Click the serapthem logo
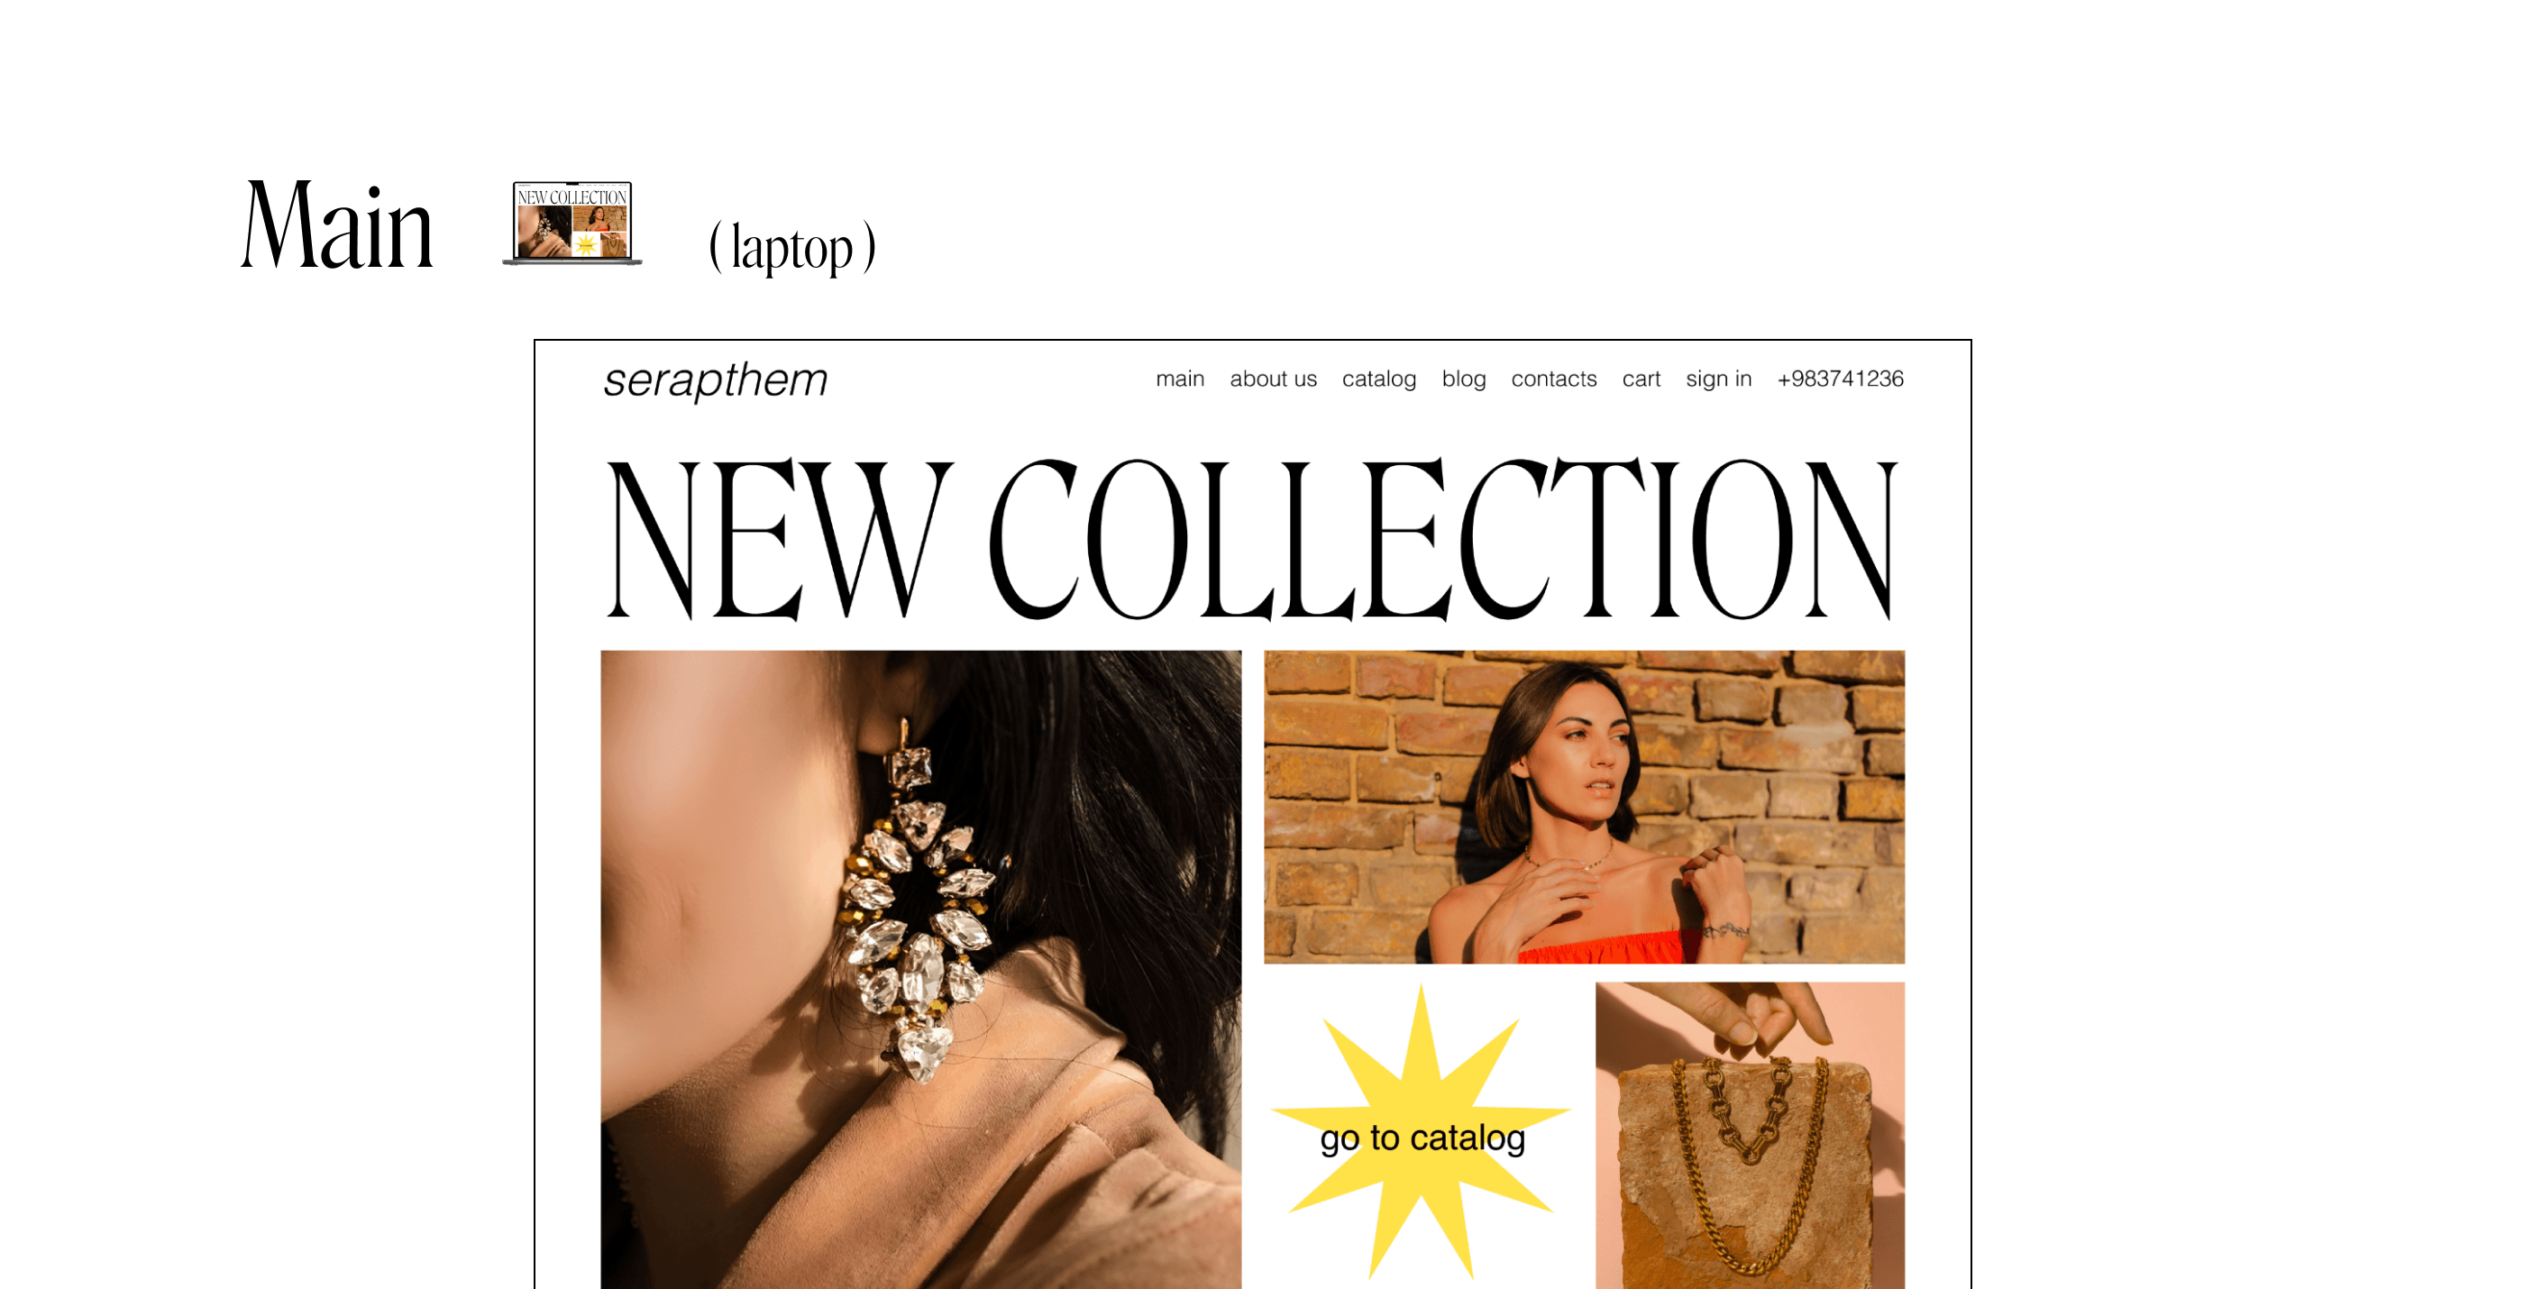 [x=715, y=380]
